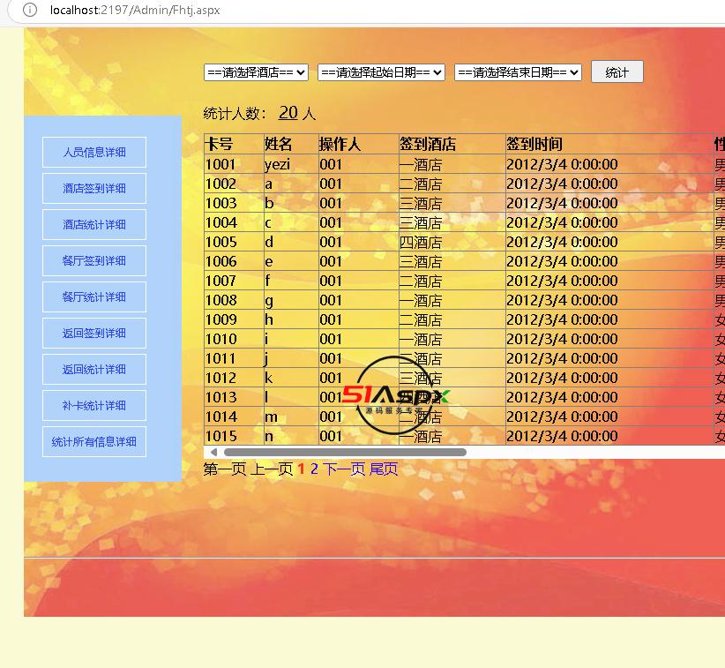Click the 签到时间 column header
The height and width of the screenshot is (668, 725).
(x=534, y=144)
